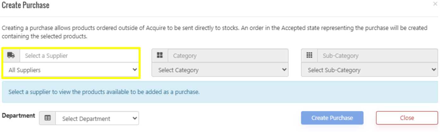Expand the Select Category dropdown
Screen dimensions: 441x132
tap(220, 70)
